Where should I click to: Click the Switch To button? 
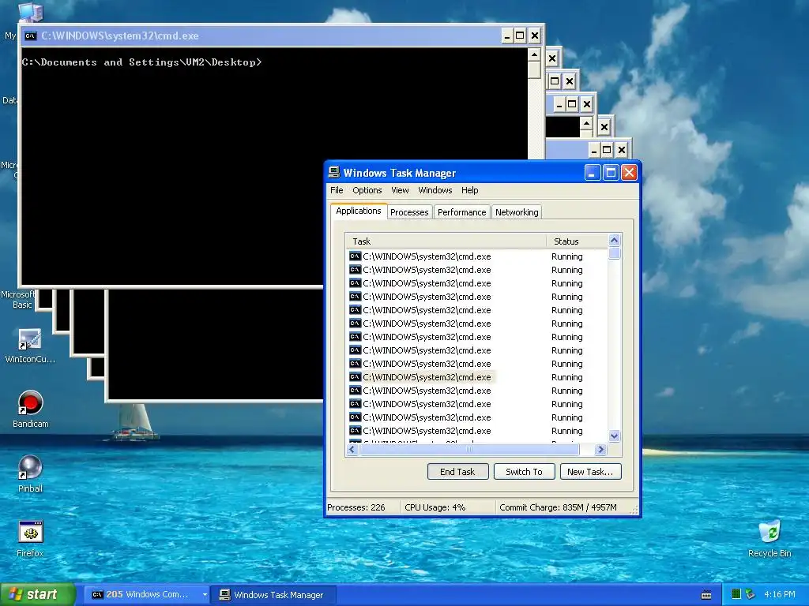tap(525, 472)
